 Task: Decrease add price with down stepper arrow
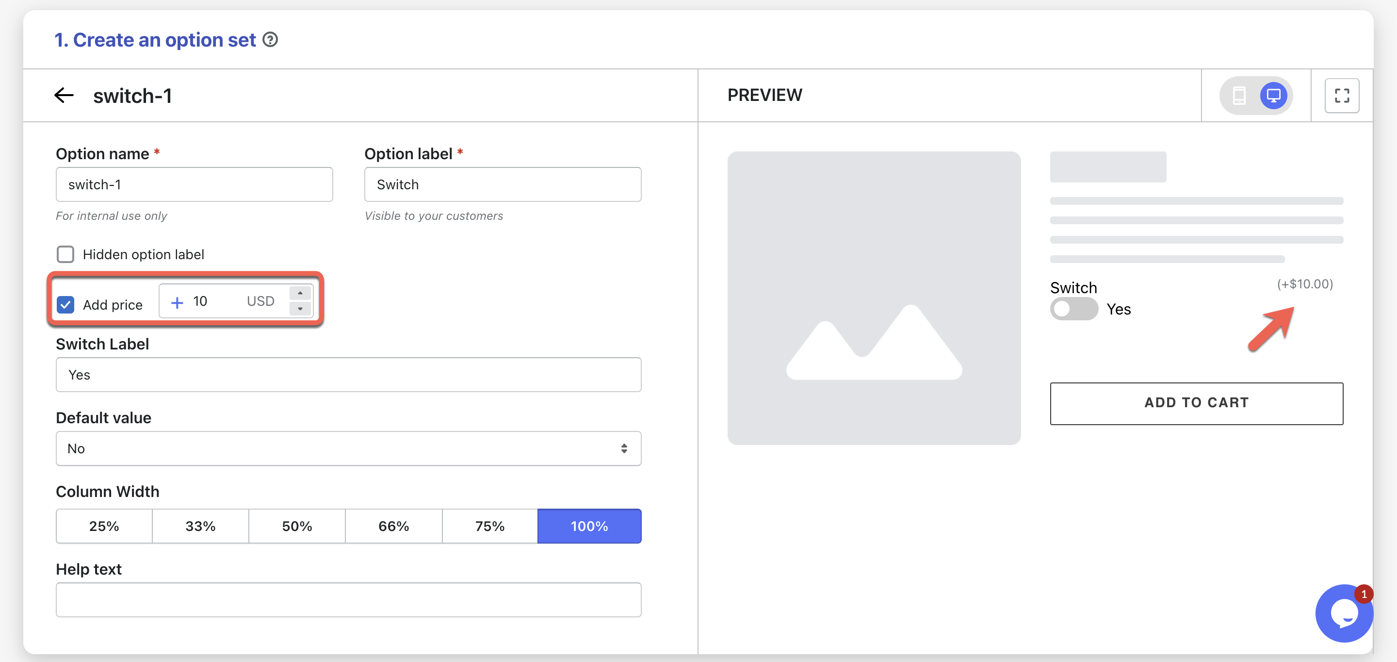coord(300,309)
